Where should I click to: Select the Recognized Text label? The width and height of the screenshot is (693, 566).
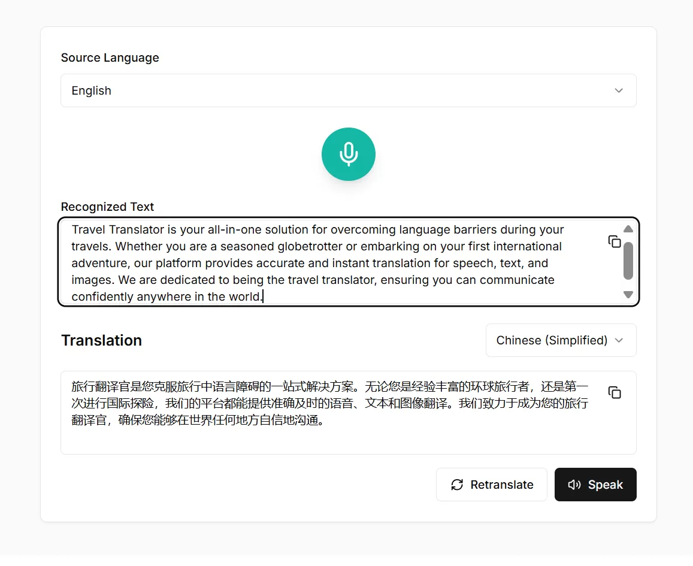pyautogui.click(x=107, y=207)
